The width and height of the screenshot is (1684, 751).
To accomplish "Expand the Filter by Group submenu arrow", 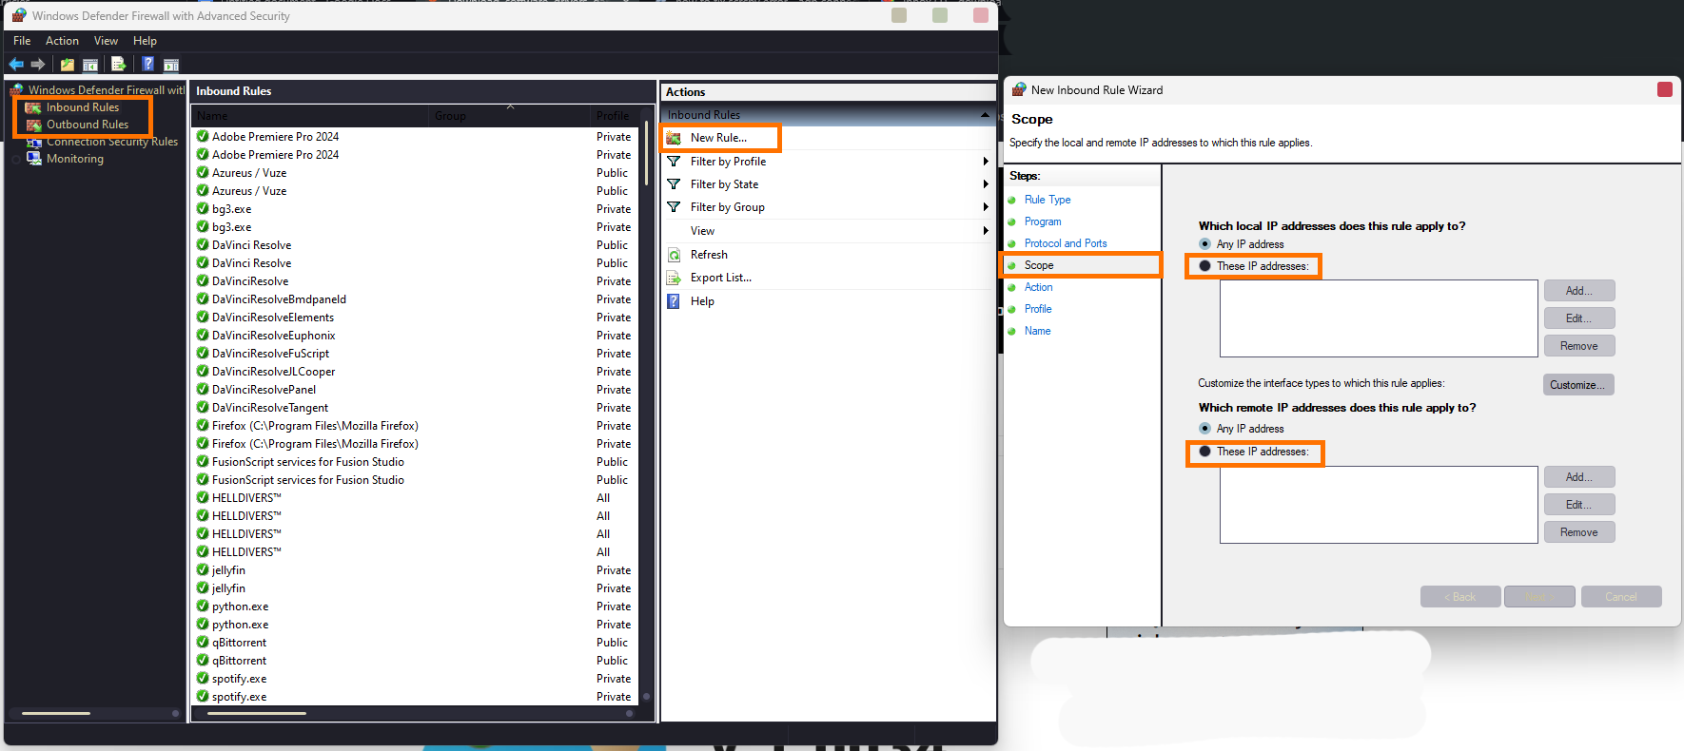I will pos(986,207).
